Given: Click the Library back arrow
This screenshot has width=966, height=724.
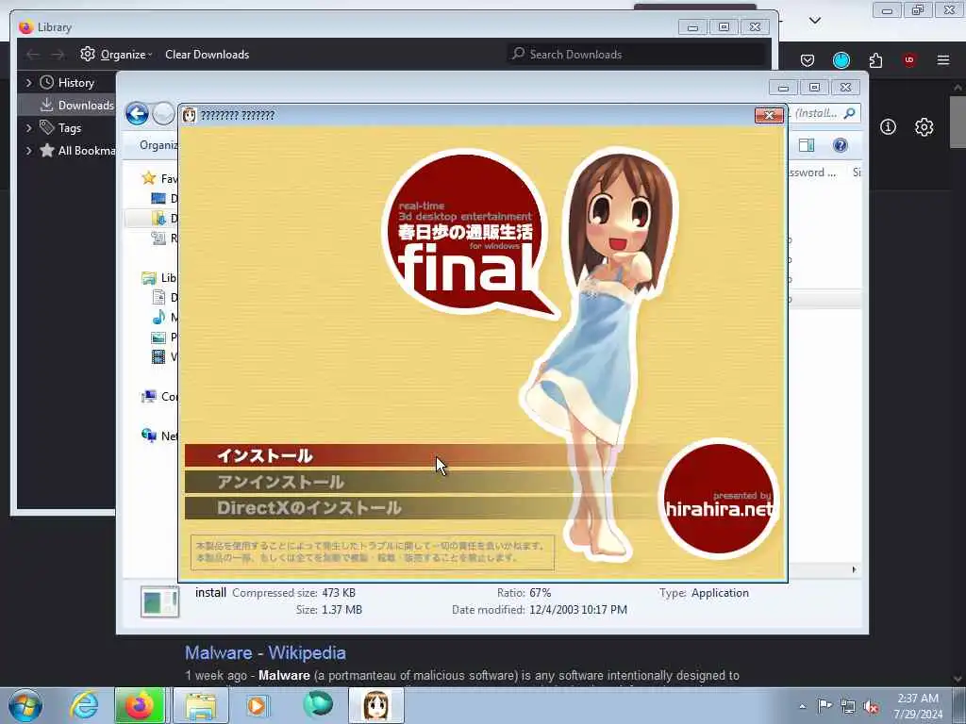Looking at the screenshot, I should pyautogui.click(x=33, y=54).
